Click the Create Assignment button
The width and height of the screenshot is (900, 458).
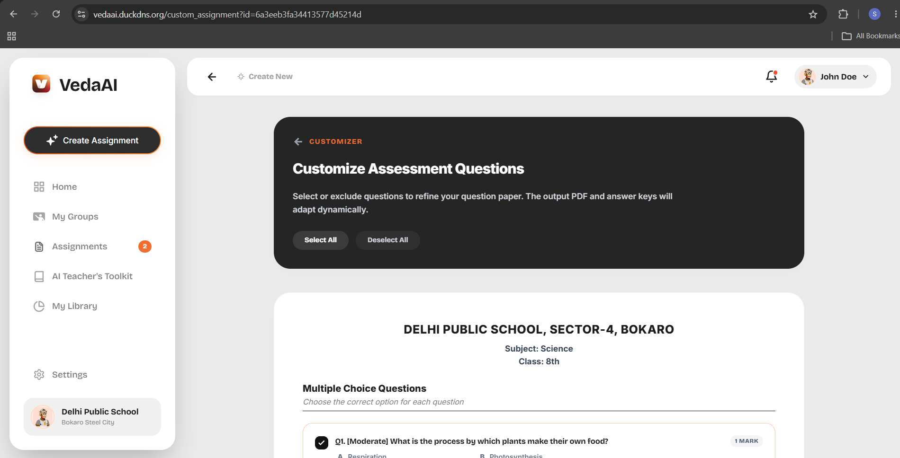[92, 141]
